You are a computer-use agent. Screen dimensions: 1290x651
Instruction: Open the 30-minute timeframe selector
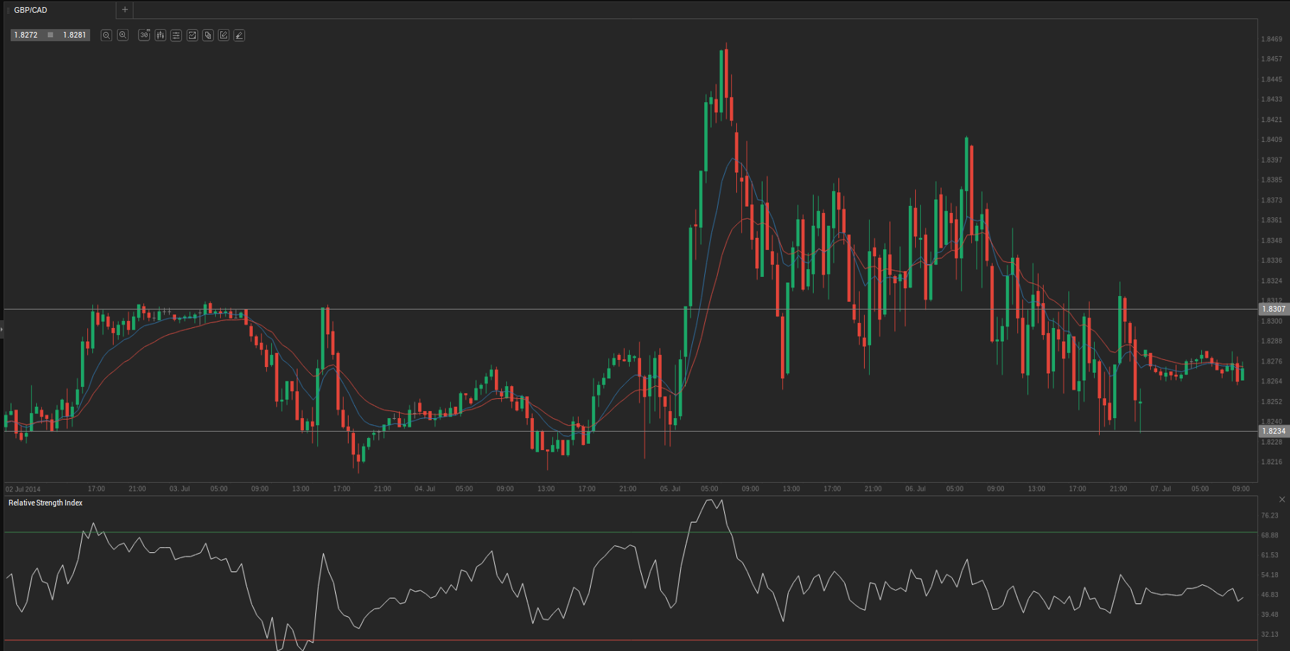click(144, 35)
